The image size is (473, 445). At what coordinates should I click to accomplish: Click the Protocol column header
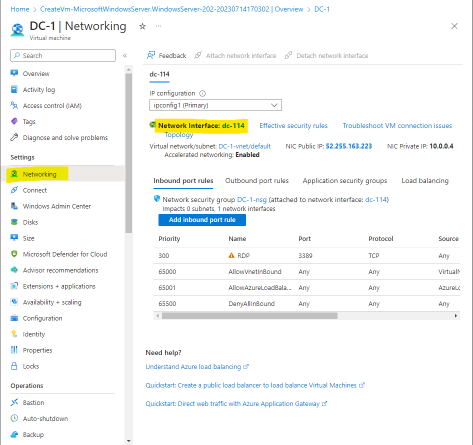(x=380, y=238)
